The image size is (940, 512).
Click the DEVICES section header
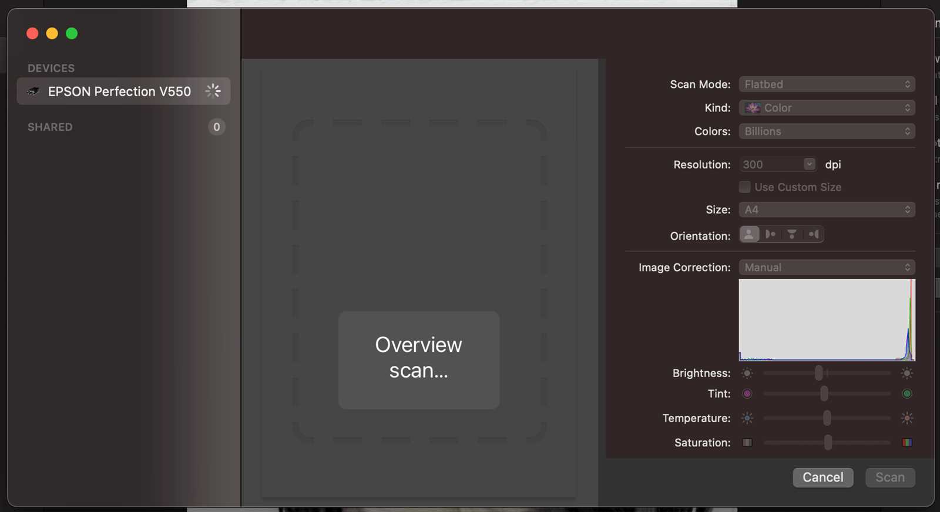(51, 69)
